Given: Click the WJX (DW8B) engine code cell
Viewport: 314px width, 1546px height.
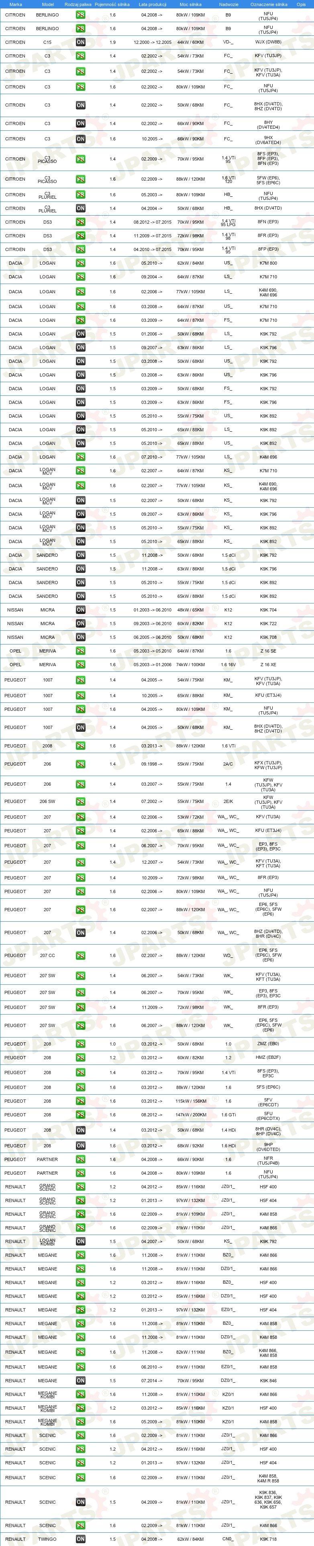Looking at the screenshot, I should (x=269, y=42).
